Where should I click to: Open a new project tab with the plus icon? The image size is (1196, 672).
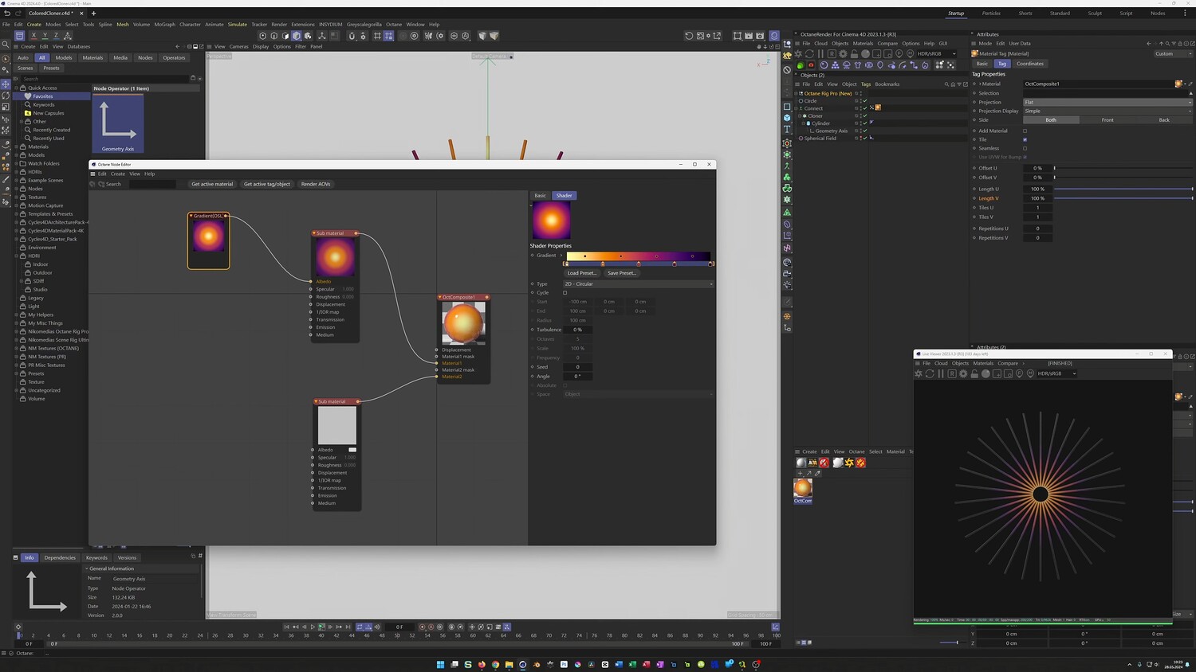click(93, 14)
